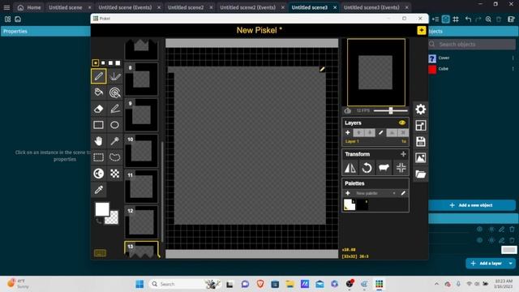Switch to Untitled scene (Events) tab
519x292 pixels.
125,7
